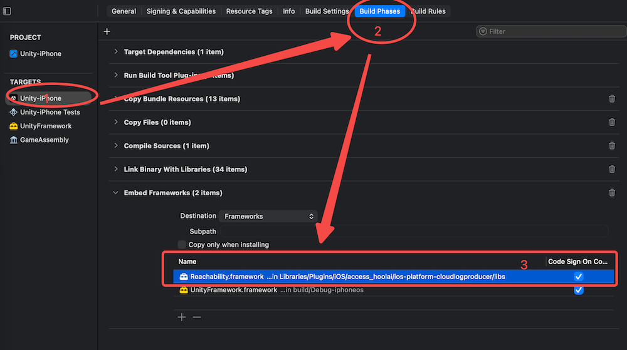Screen dimensions: 627x350
Task: Switch to the Build Settings tab
Action: click(x=327, y=11)
